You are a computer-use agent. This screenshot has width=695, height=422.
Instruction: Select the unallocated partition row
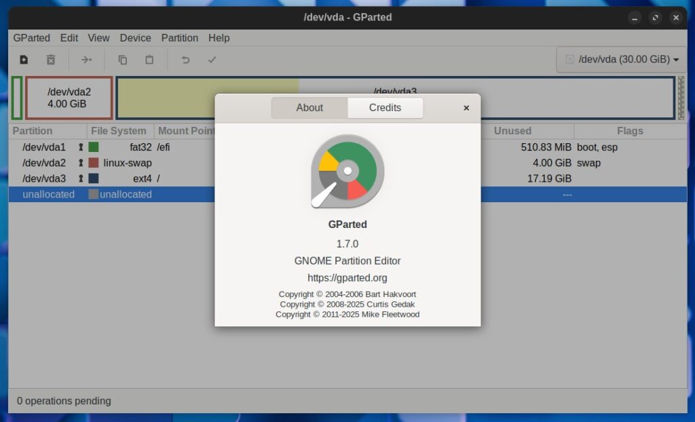(x=347, y=195)
